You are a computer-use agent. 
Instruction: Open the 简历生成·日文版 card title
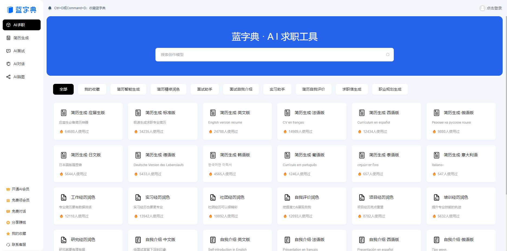pyautogui.click(x=86, y=155)
